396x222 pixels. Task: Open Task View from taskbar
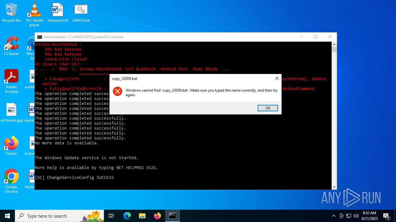[x=112, y=216]
